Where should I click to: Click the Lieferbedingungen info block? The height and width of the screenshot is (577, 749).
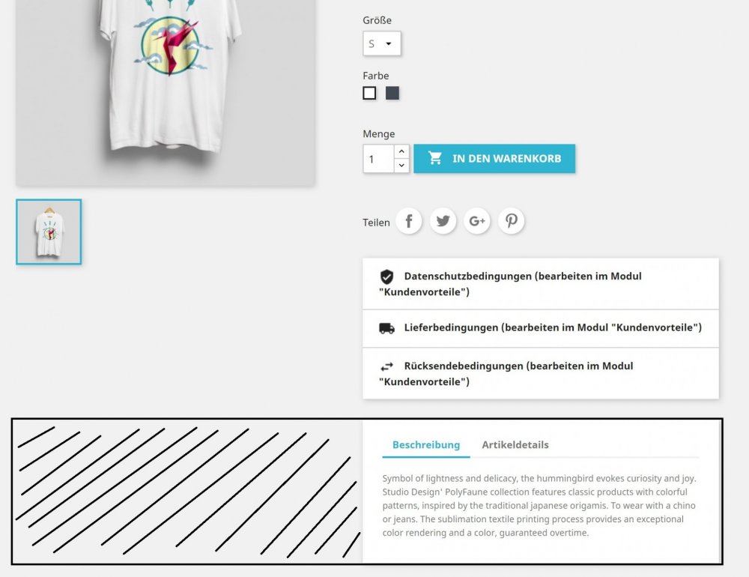pyautogui.click(x=541, y=328)
